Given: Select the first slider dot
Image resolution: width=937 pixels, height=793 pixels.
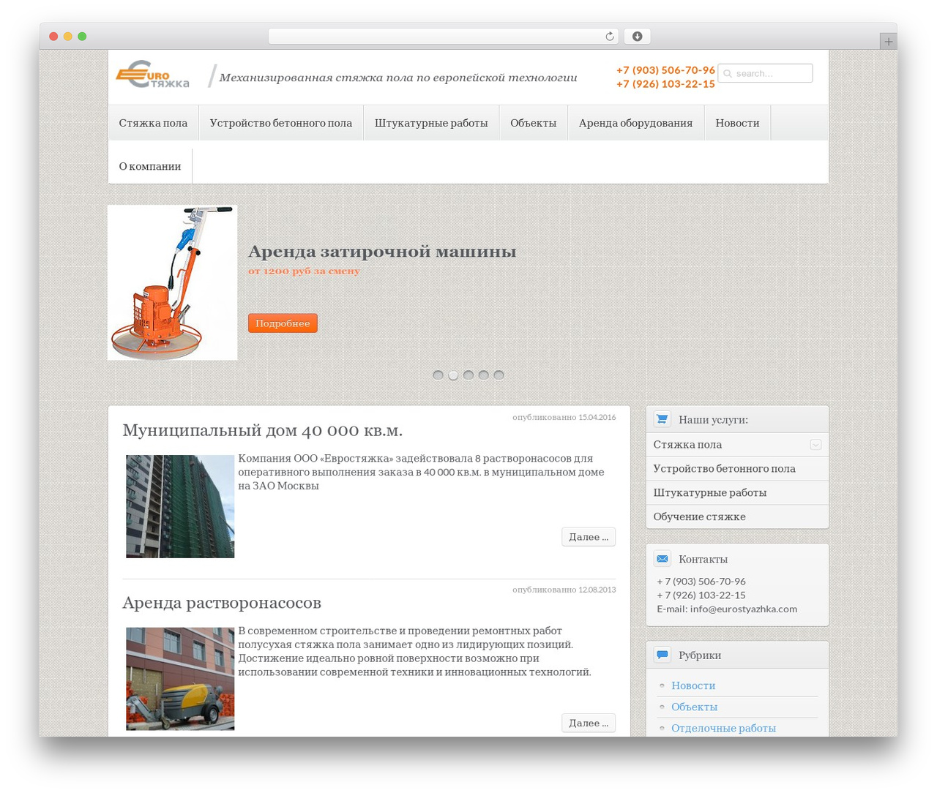Looking at the screenshot, I should pos(438,375).
